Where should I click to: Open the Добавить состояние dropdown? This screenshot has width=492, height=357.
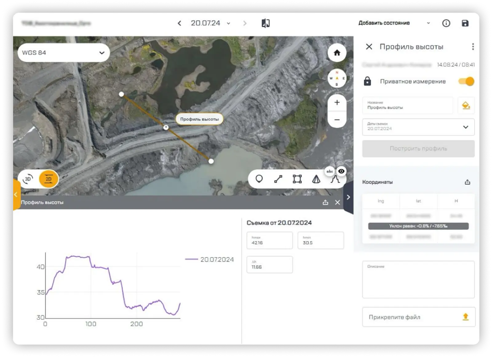(394, 23)
